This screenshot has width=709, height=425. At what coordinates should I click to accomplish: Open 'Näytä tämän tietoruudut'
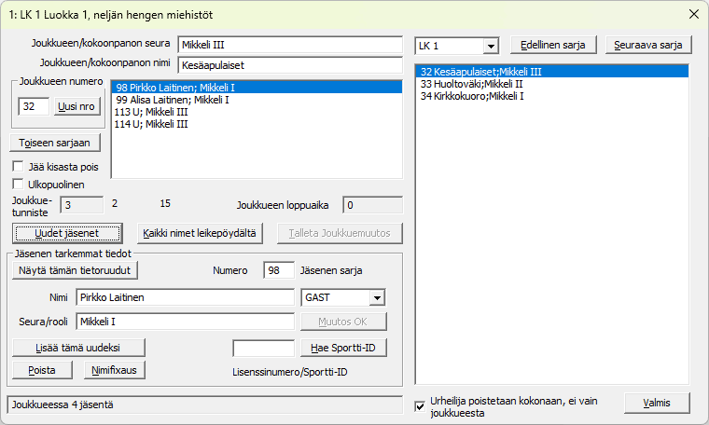[x=76, y=270]
